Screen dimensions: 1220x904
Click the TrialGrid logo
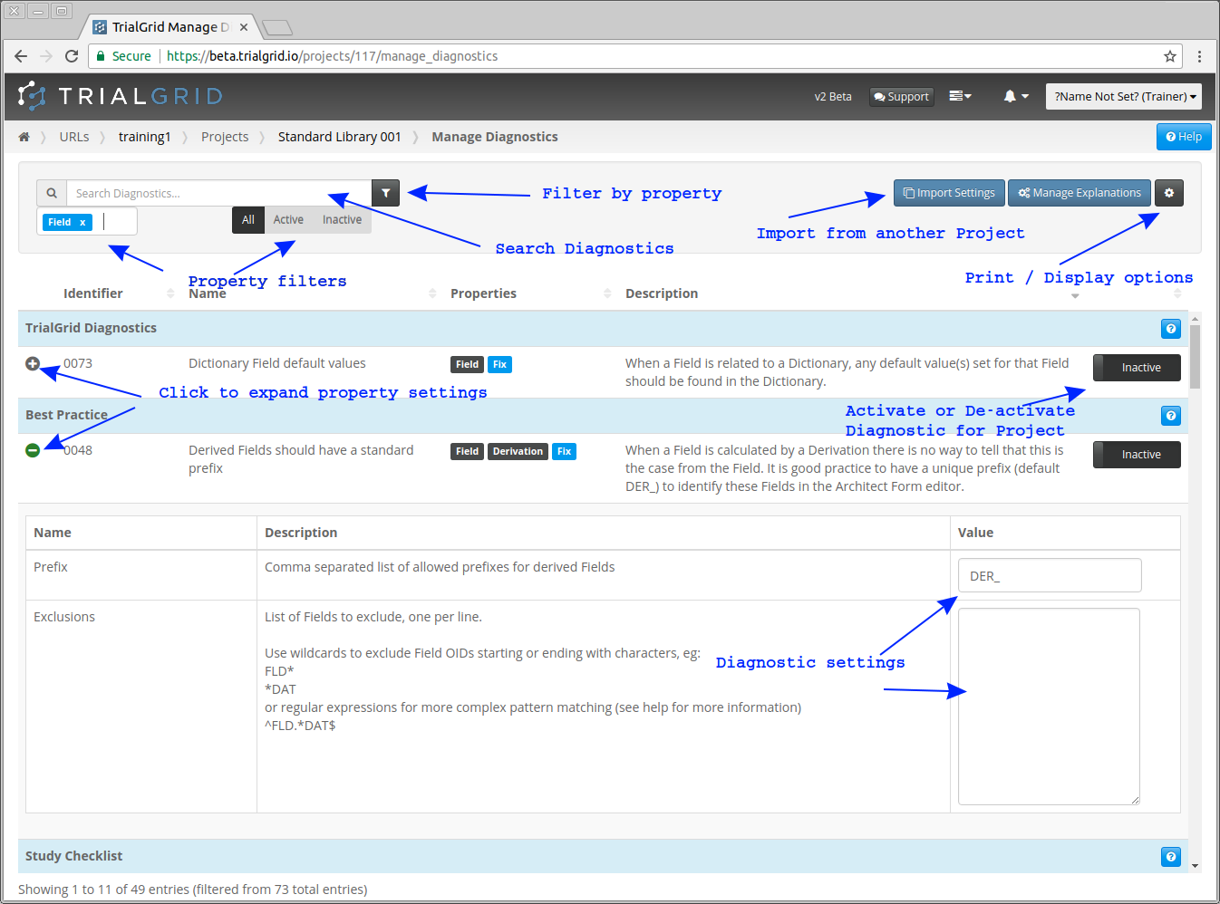(x=120, y=96)
